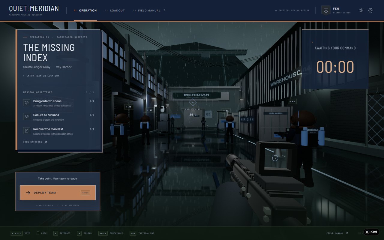384x240 pixels.
Task: Click the Entry Point diamond waypoint
Action: click(x=193, y=102)
